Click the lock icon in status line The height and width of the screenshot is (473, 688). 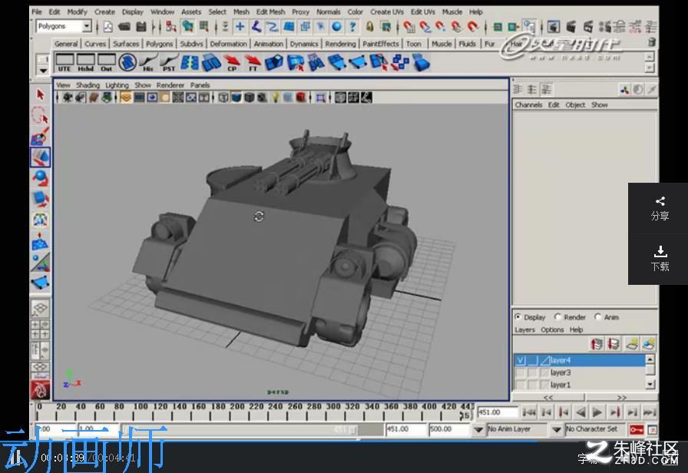click(369, 27)
